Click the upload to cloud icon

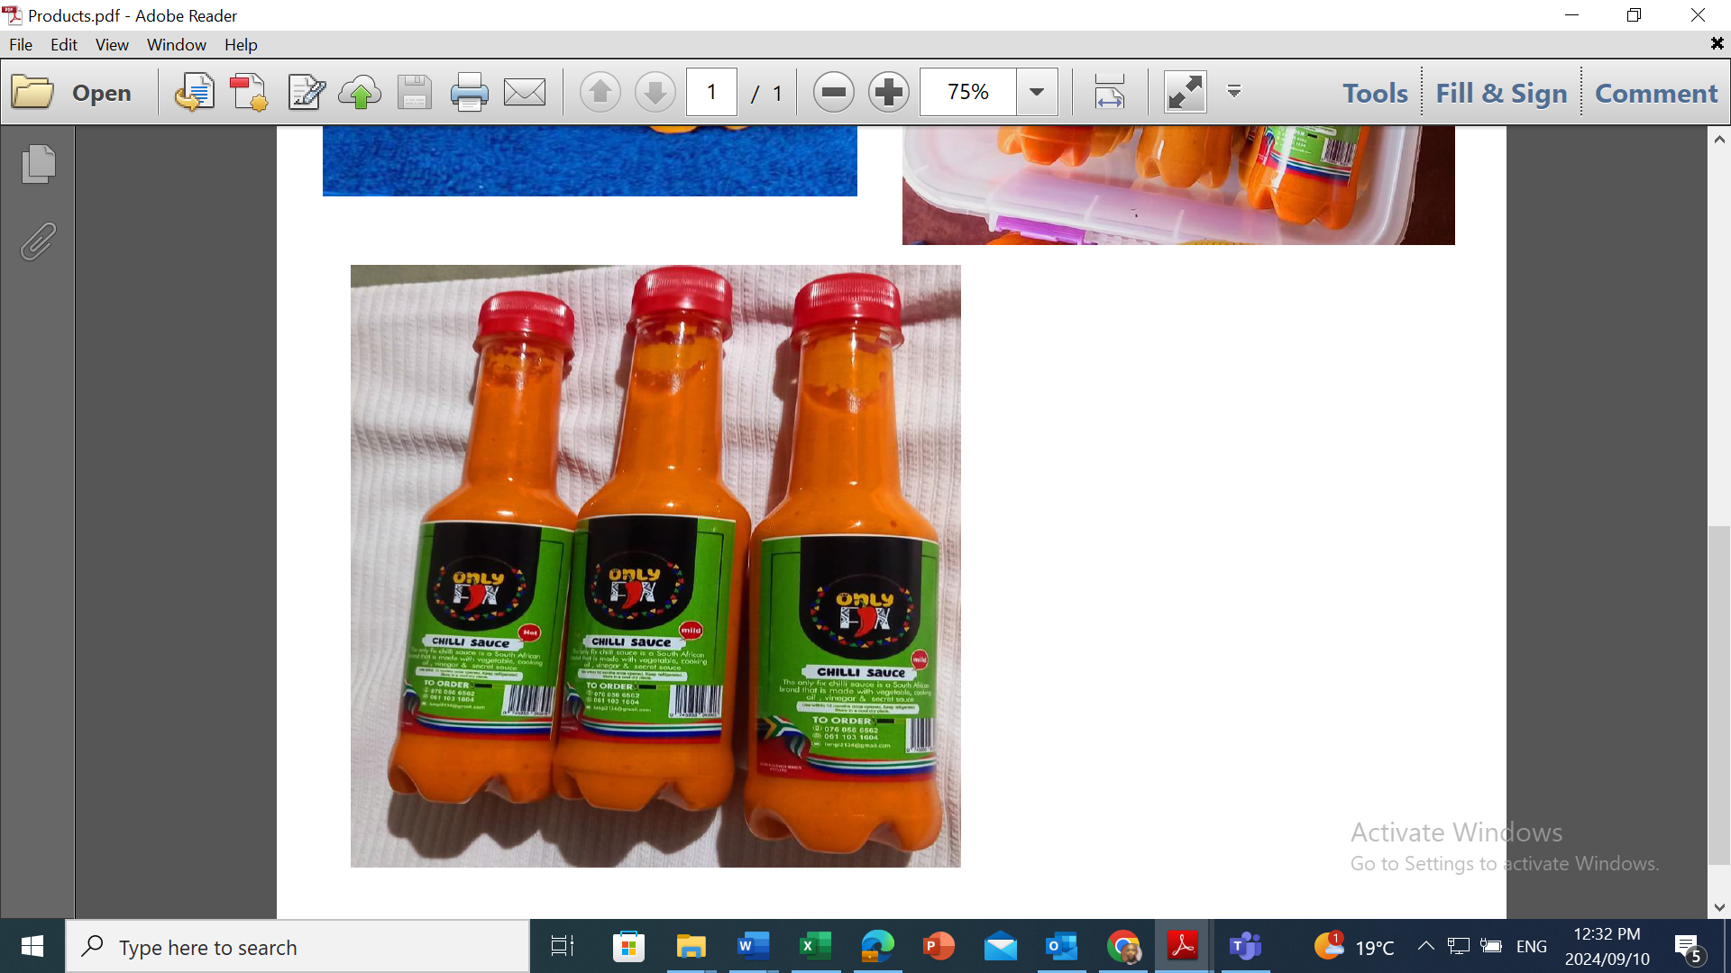point(360,92)
